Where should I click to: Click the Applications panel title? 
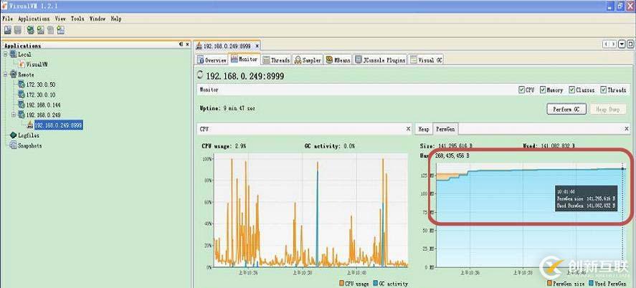click(x=22, y=46)
